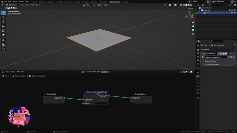The image size is (237, 133).
Task: Open the Object properties orange square tab
Action: pyautogui.click(x=198, y=72)
